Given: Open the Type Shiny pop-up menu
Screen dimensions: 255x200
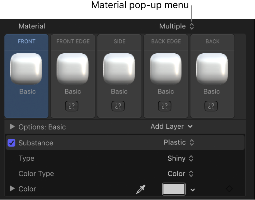Looking at the screenshot, I should [181, 158].
